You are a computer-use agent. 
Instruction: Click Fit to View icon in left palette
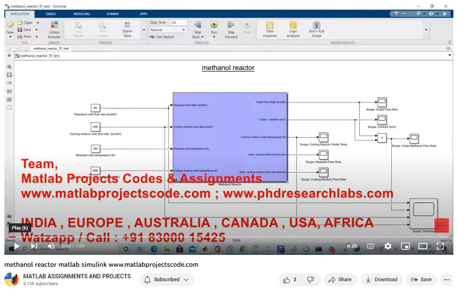pos(9,75)
